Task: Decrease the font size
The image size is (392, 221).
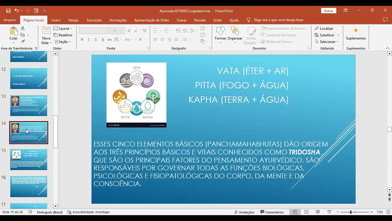Action: click(136, 31)
